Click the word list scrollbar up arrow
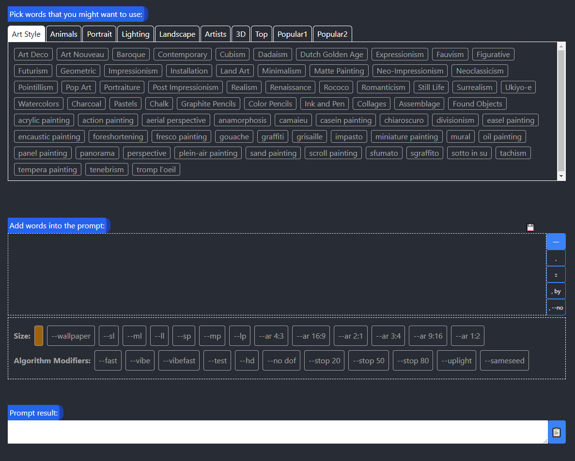575x461 pixels. point(561,46)
